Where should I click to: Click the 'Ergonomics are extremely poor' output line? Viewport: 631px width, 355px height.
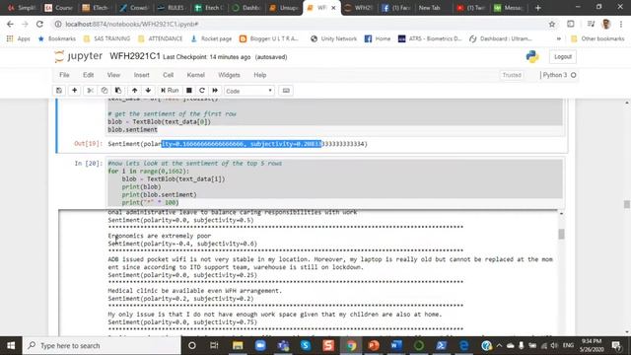[x=160, y=236]
